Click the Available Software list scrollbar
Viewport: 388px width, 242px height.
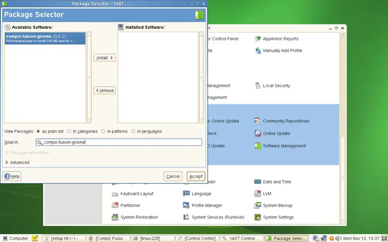89,77
